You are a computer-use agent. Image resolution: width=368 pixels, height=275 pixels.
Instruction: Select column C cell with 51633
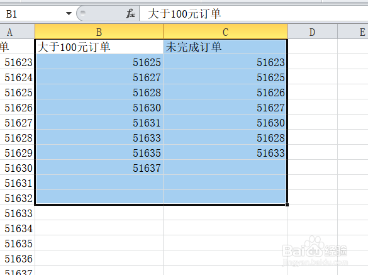coord(225,152)
